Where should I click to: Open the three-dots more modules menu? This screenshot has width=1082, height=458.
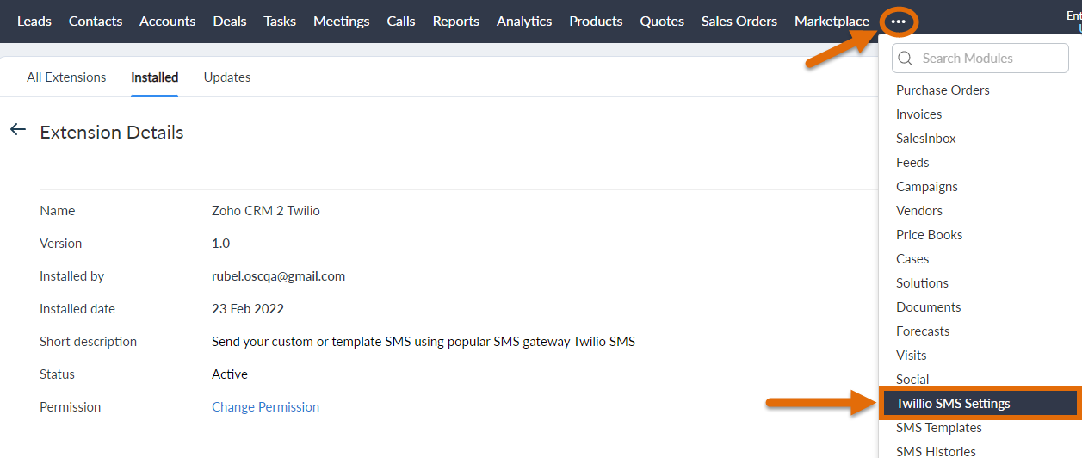tap(899, 22)
